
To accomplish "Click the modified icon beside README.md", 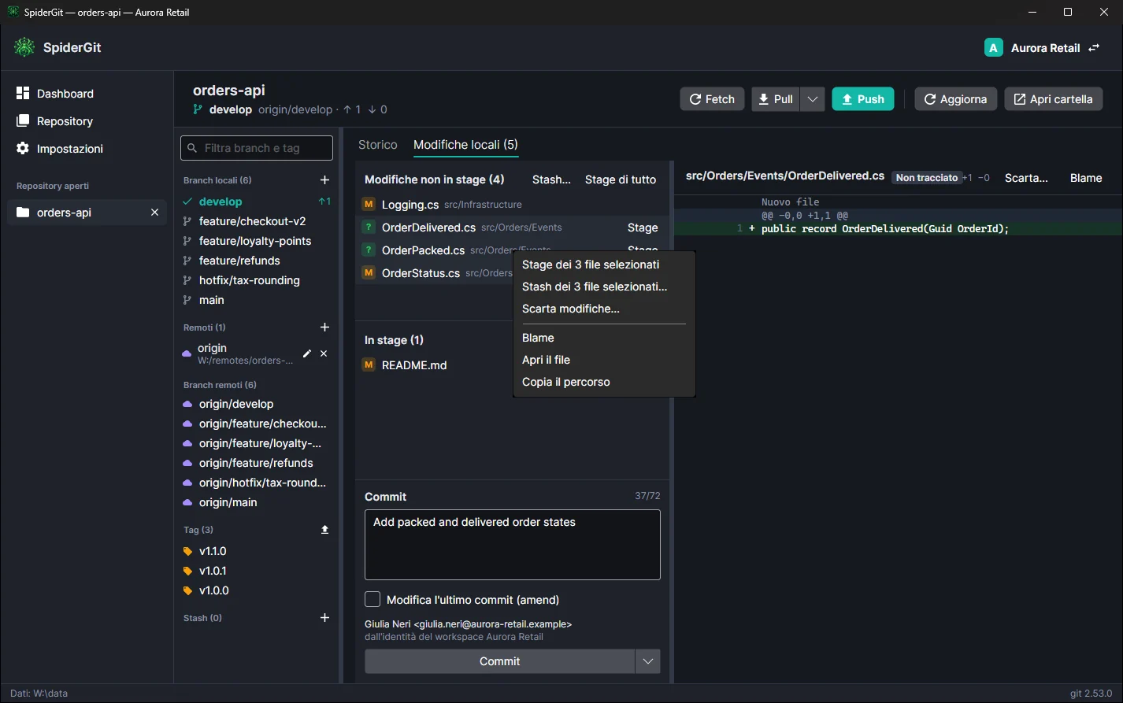I will pos(369,365).
